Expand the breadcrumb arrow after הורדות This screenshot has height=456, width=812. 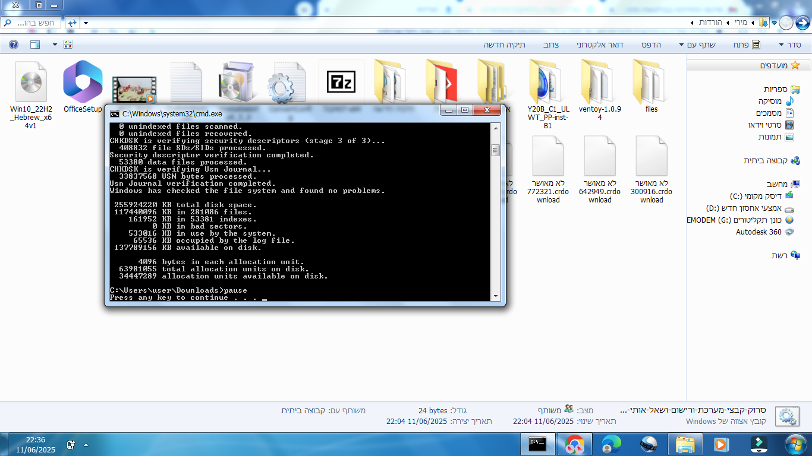coord(692,23)
